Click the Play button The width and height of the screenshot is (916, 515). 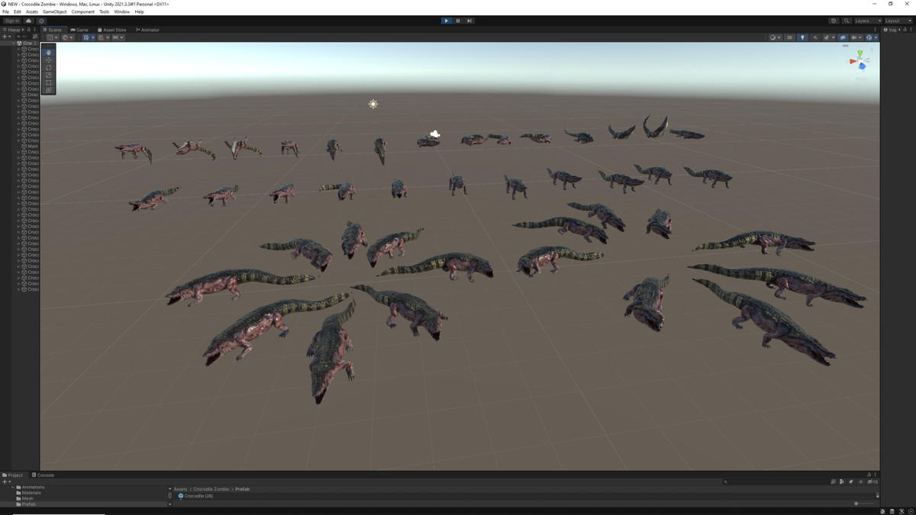tap(447, 21)
